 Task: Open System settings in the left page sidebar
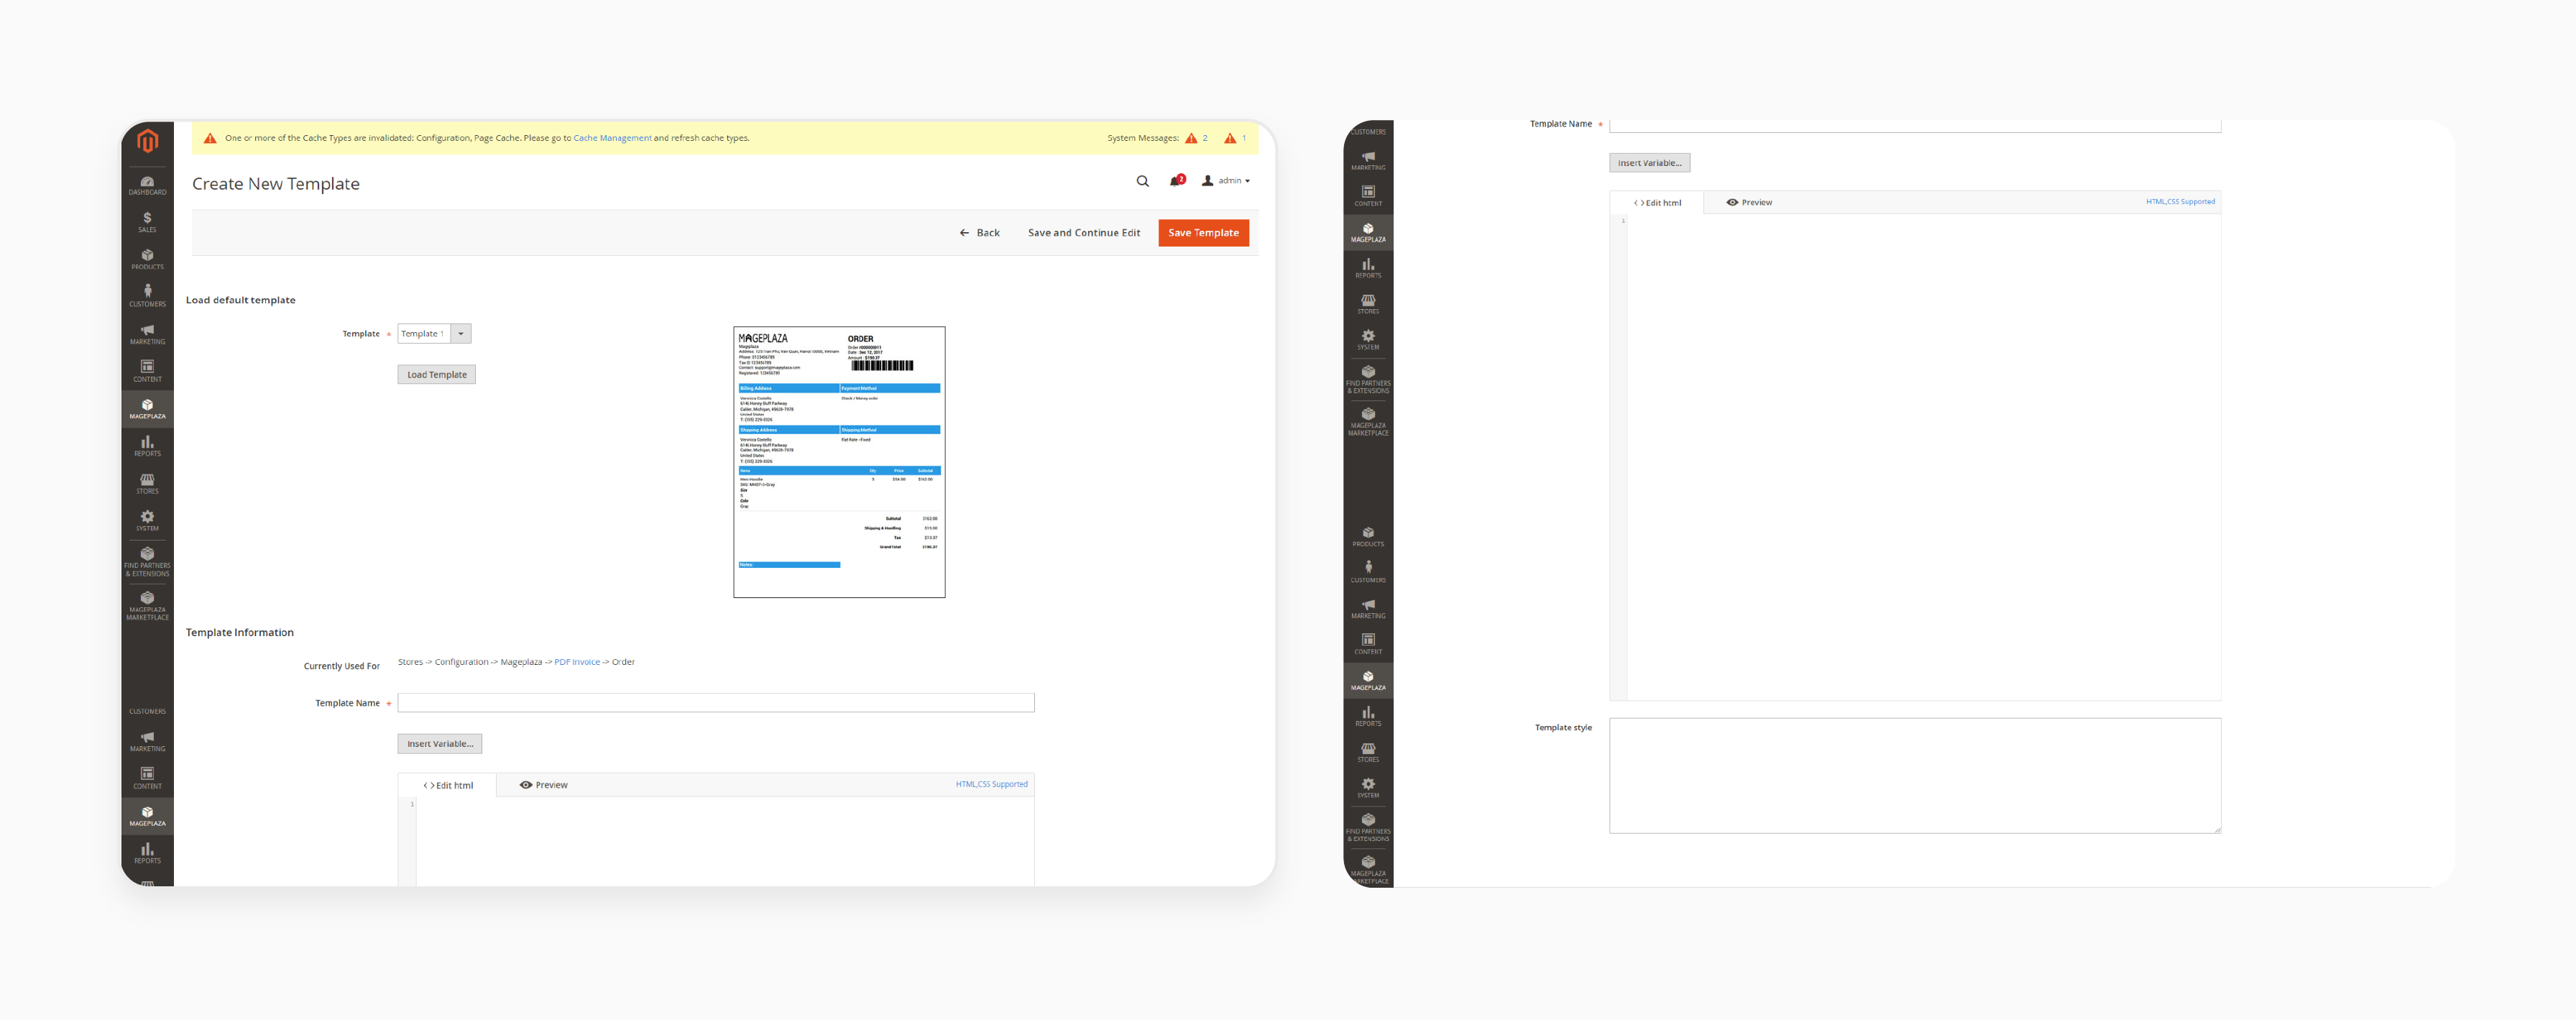tap(147, 521)
